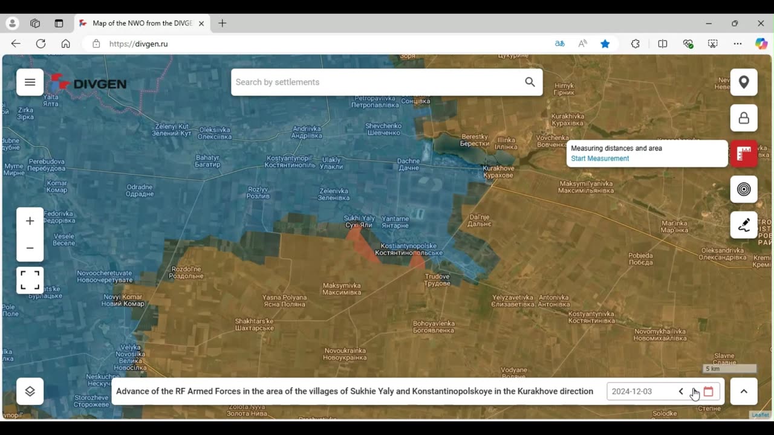Click the Leaflet attribution link
This screenshot has height=435, width=774.
pos(761,415)
